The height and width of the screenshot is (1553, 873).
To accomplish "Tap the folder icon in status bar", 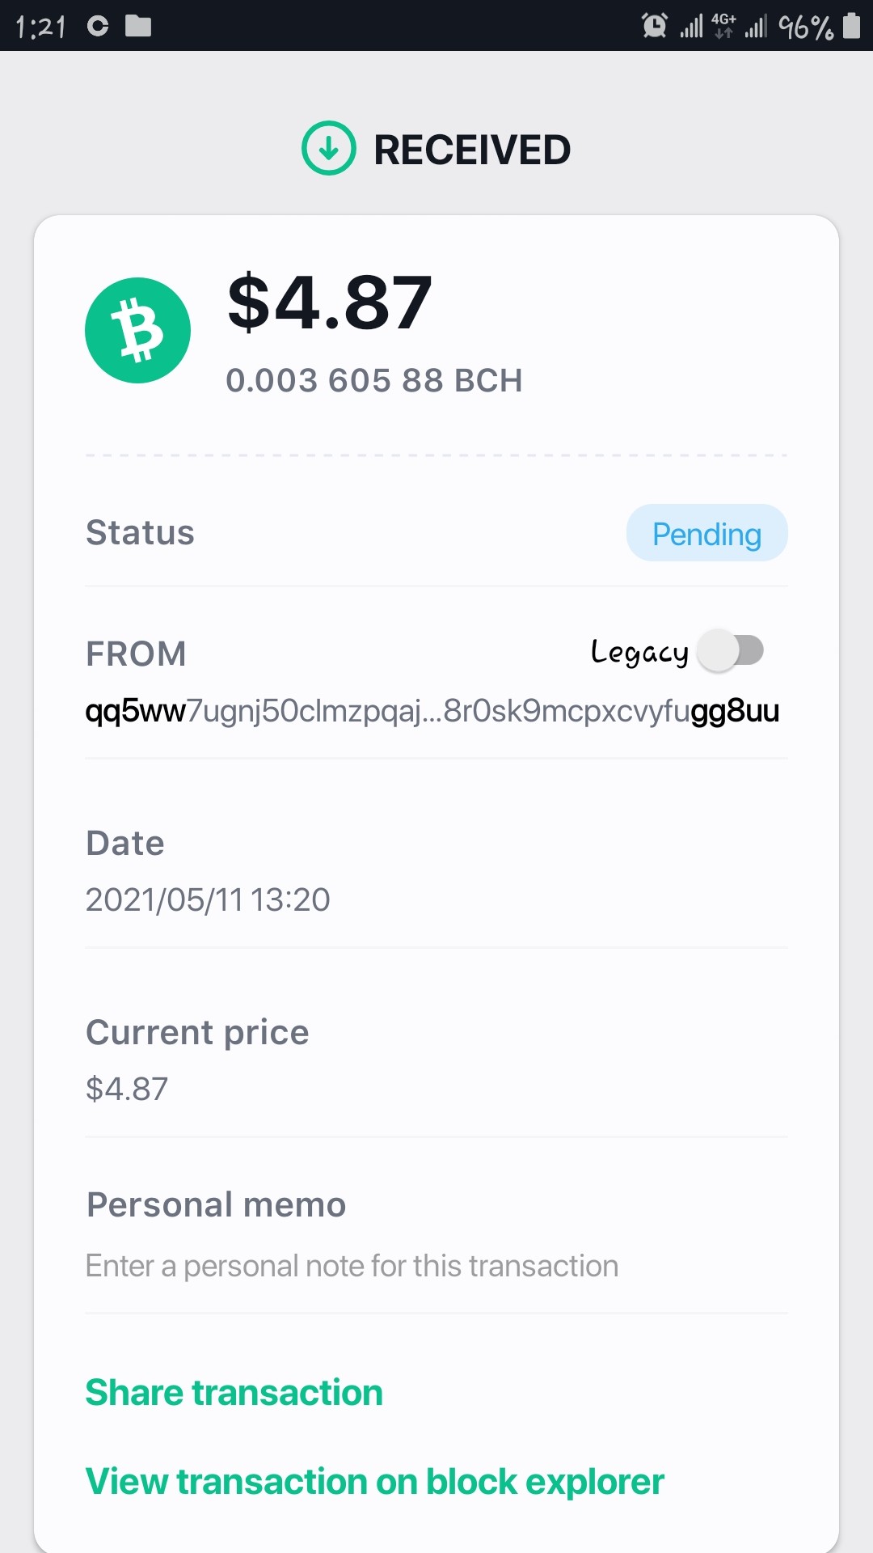I will pyautogui.click(x=138, y=26).
